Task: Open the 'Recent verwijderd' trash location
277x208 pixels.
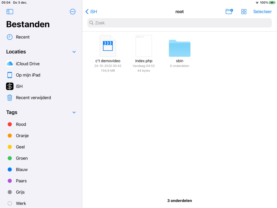Action: (x=34, y=97)
